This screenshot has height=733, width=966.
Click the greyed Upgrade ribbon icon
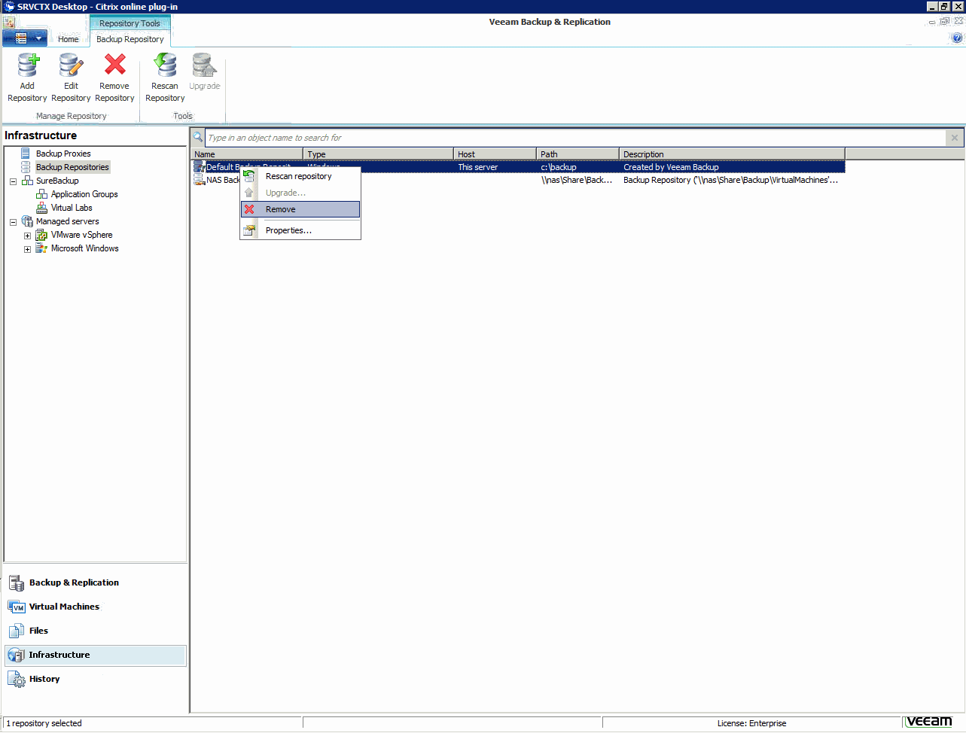(x=204, y=65)
